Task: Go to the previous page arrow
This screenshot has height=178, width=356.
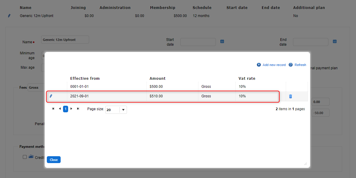Action: click(x=59, y=109)
